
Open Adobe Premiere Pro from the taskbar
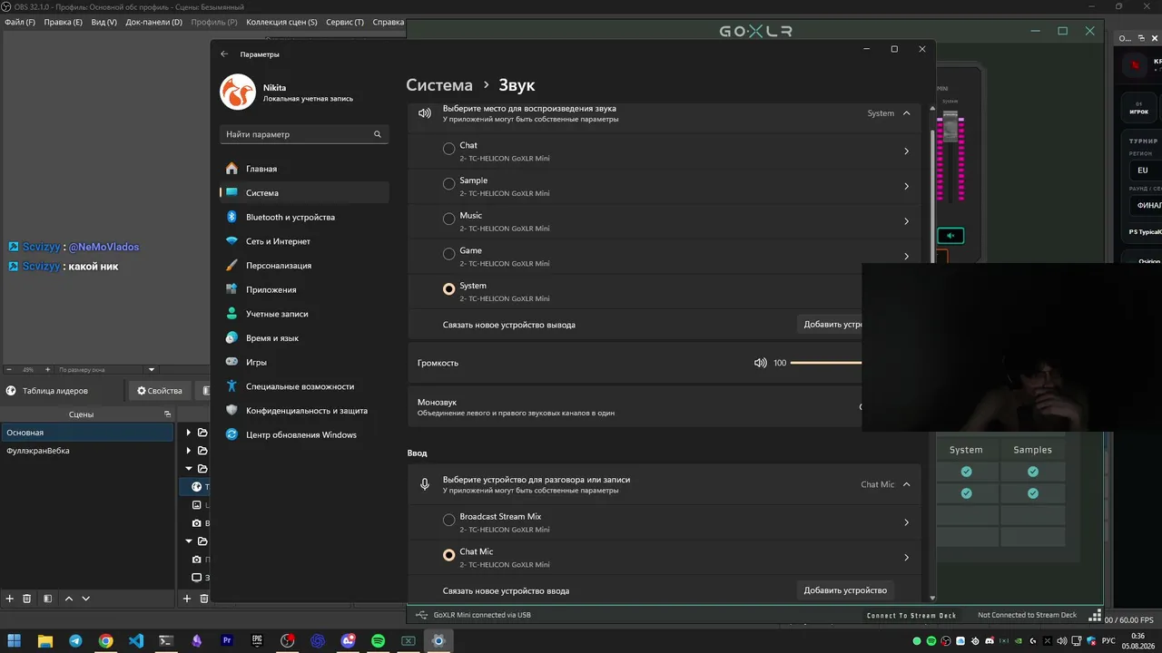coord(227,640)
